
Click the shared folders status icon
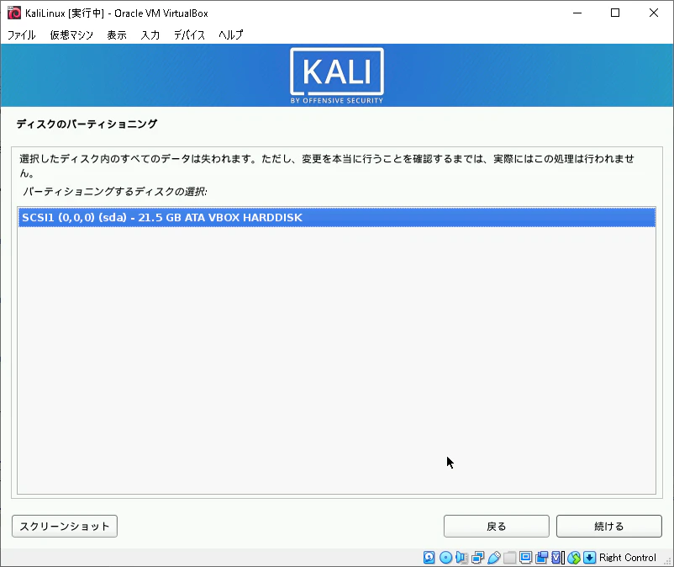(x=510, y=558)
